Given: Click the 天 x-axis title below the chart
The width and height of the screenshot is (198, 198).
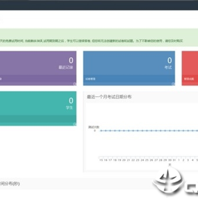Looking at the screenshot, I should pyautogui.click(x=170, y=164).
